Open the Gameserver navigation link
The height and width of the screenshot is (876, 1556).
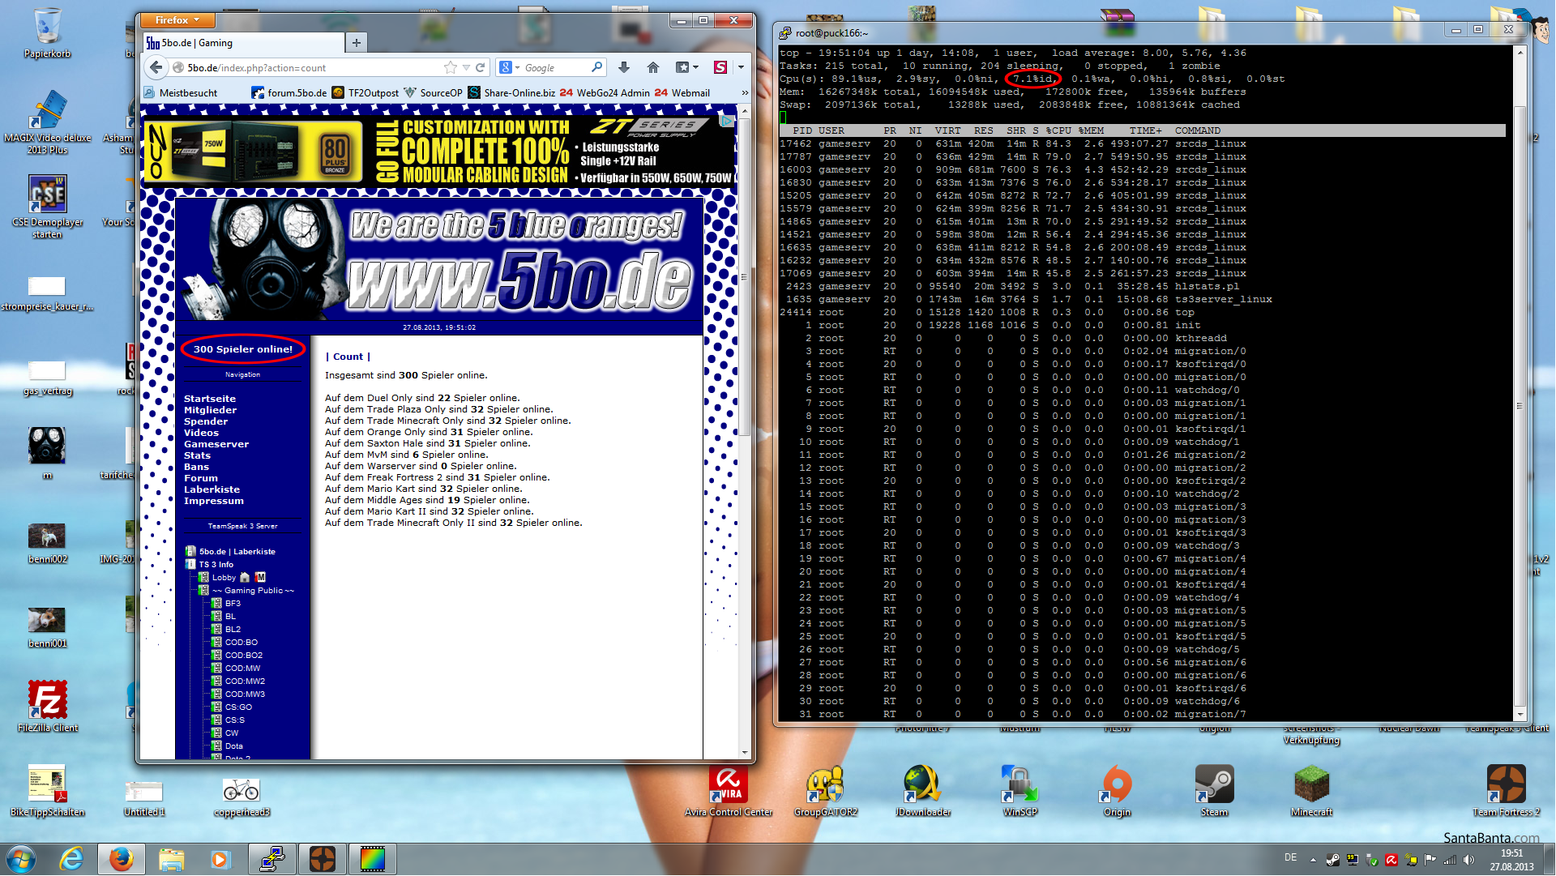tap(216, 444)
